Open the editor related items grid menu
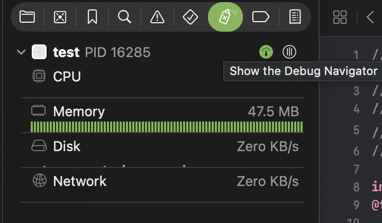Viewport: 382px width, 223px height. pos(340,17)
